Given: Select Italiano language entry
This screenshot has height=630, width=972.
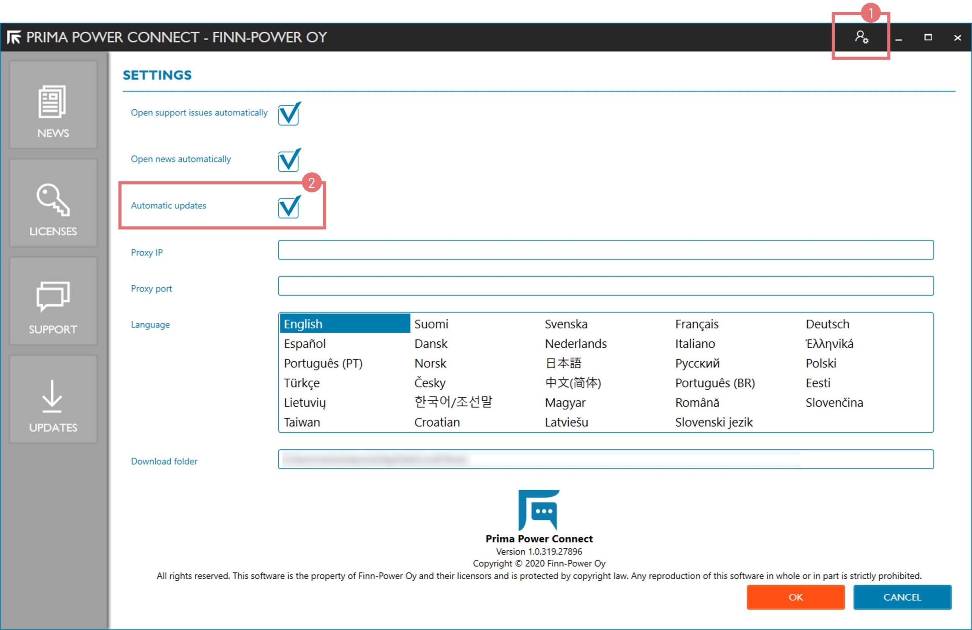Looking at the screenshot, I should (695, 344).
